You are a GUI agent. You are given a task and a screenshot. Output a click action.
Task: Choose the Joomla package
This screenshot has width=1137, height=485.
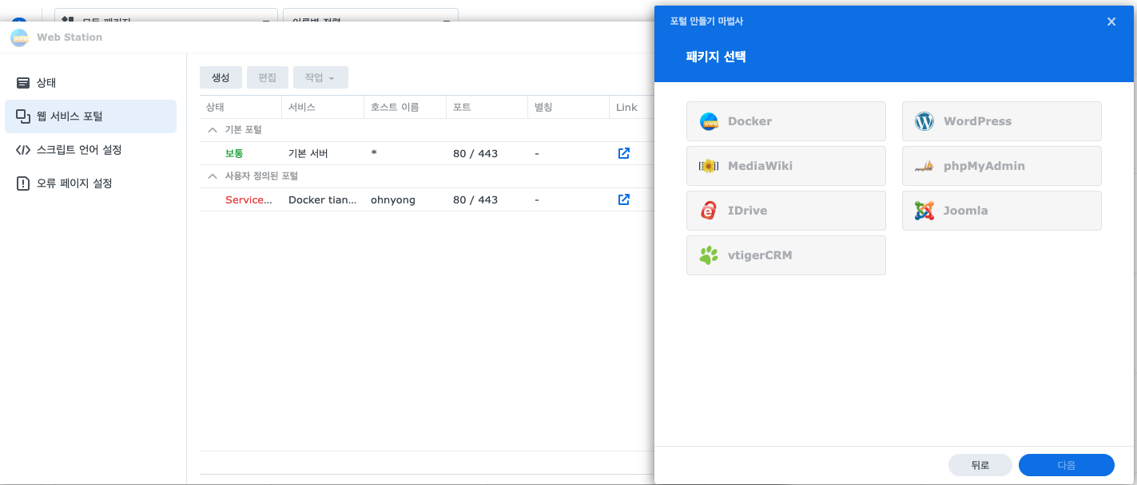coord(1002,211)
